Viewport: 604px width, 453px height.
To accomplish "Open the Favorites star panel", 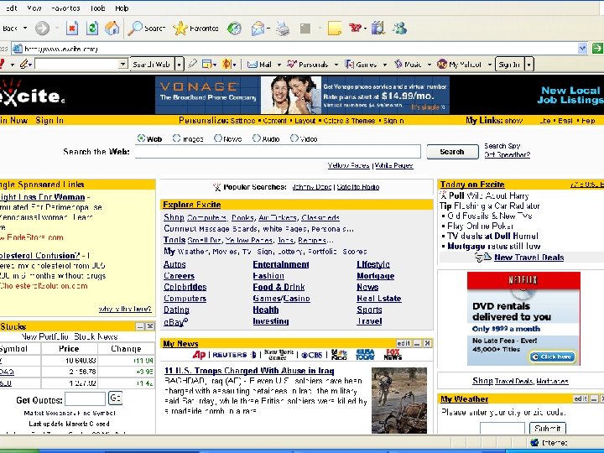I will 195,29.
